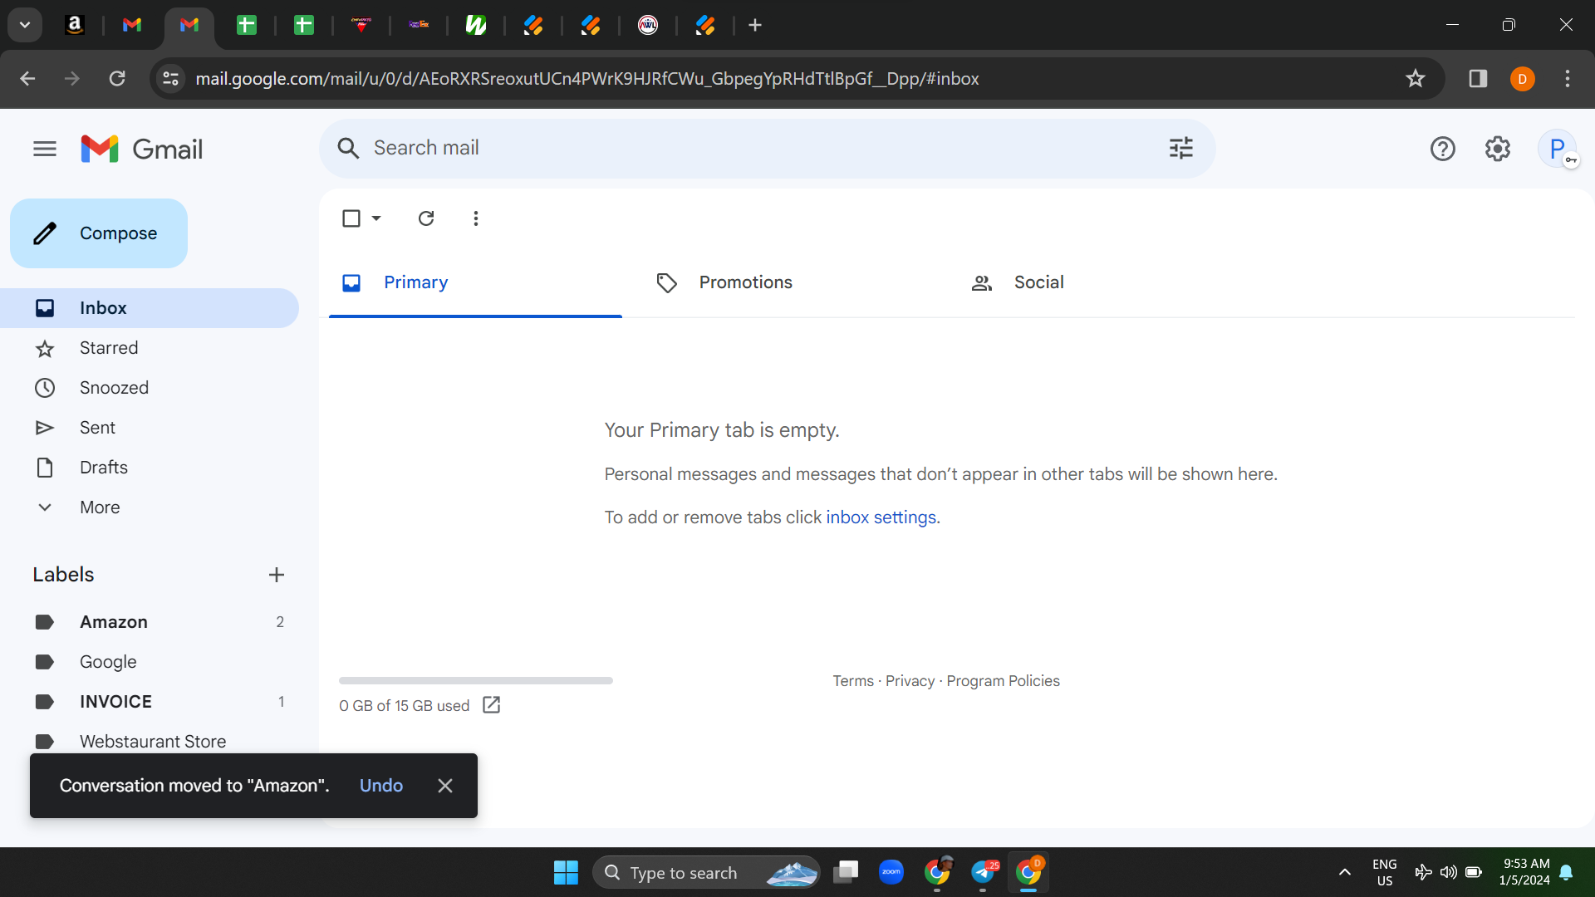
Task: Switch to the Promotions tab
Action: point(789,282)
